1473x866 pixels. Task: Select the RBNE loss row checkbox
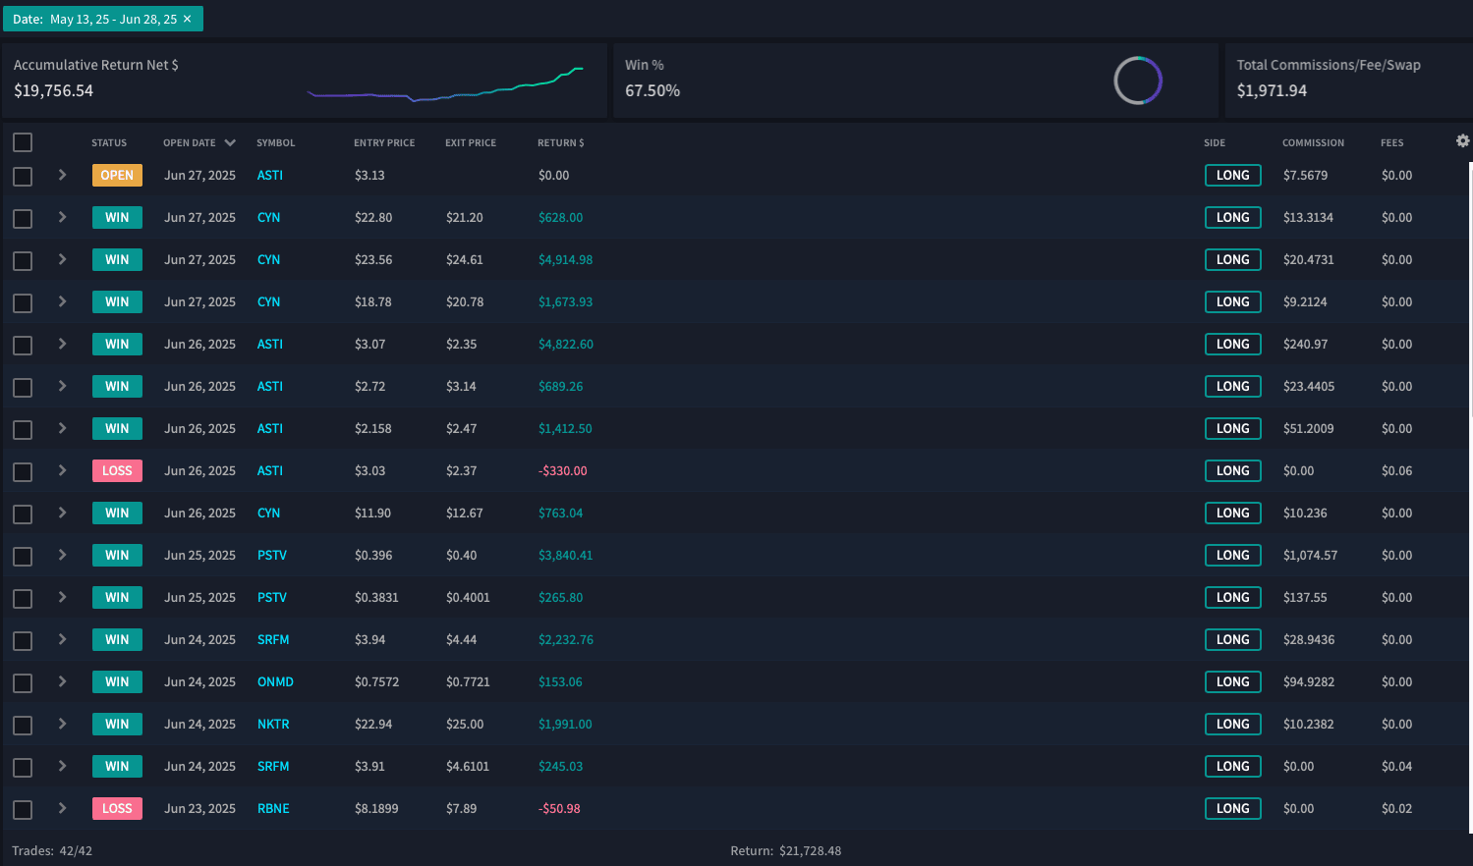(23, 810)
